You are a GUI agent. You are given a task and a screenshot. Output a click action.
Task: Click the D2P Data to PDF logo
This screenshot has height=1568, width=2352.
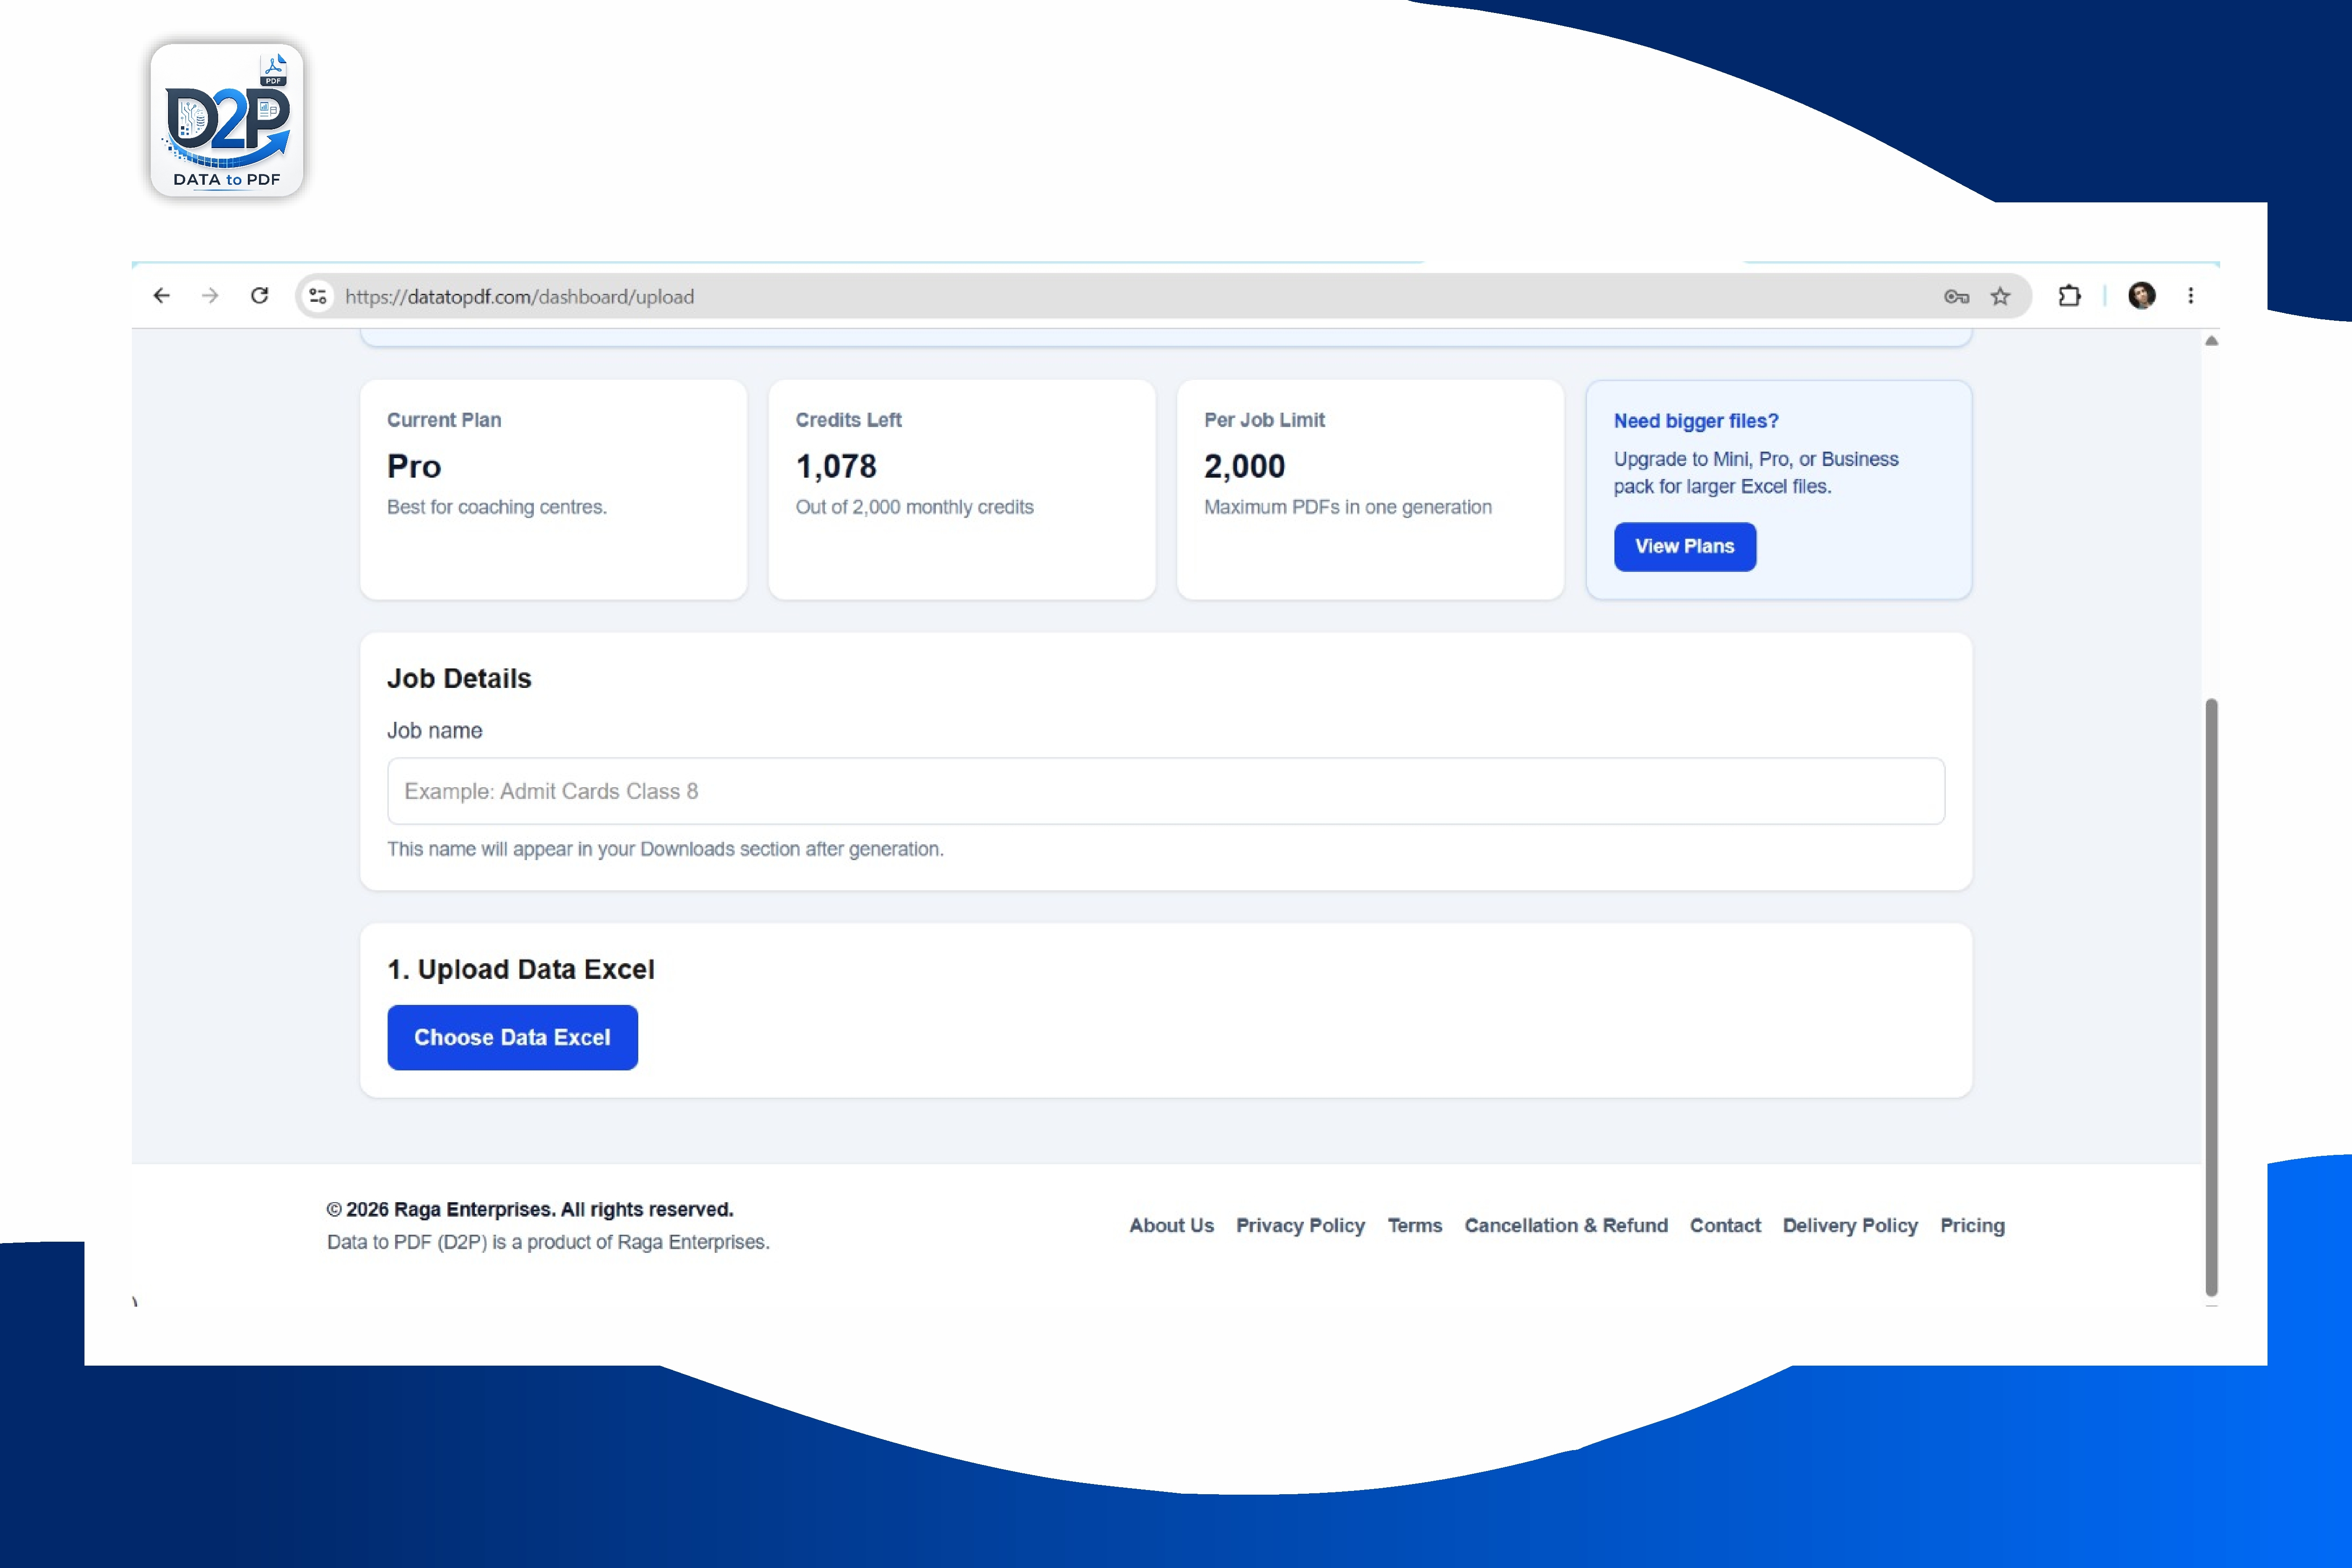(227, 120)
